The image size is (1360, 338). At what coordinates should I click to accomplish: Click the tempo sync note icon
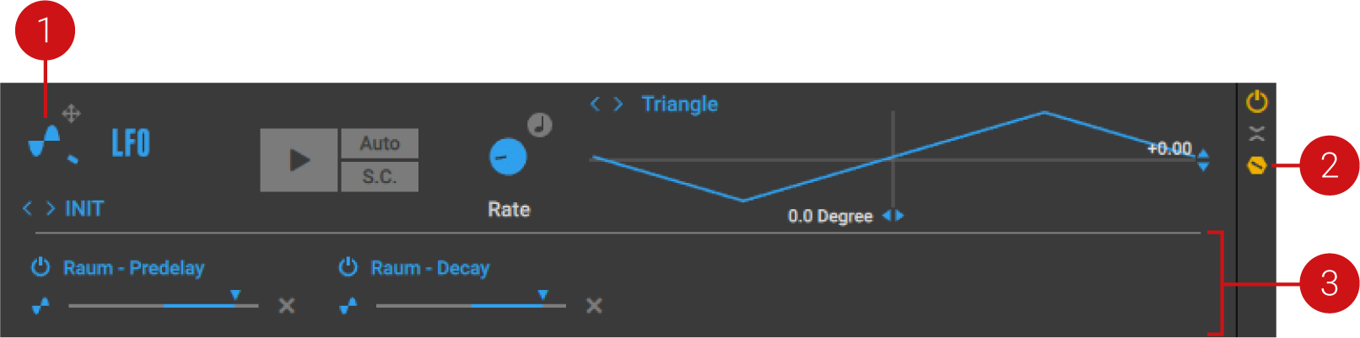(540, 125)
